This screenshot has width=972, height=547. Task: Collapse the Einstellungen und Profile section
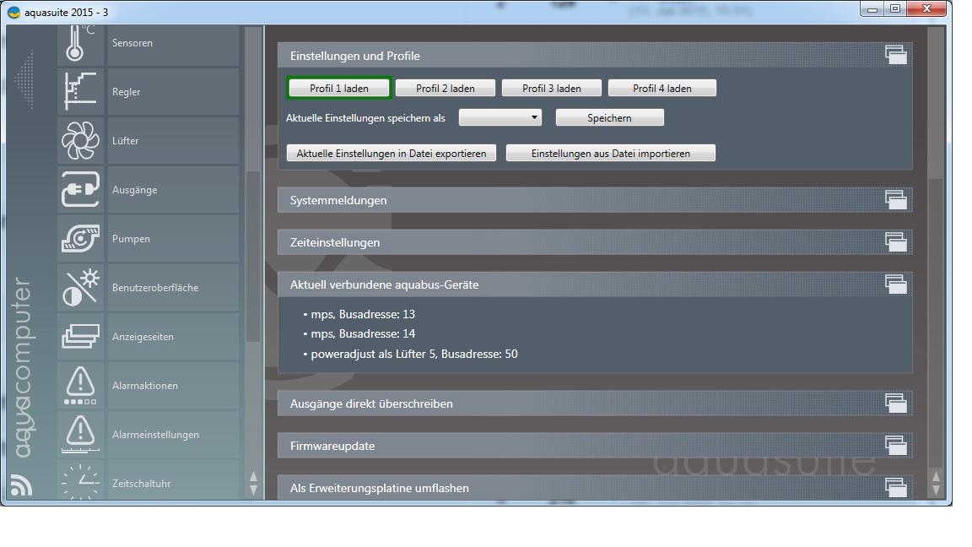595,55
